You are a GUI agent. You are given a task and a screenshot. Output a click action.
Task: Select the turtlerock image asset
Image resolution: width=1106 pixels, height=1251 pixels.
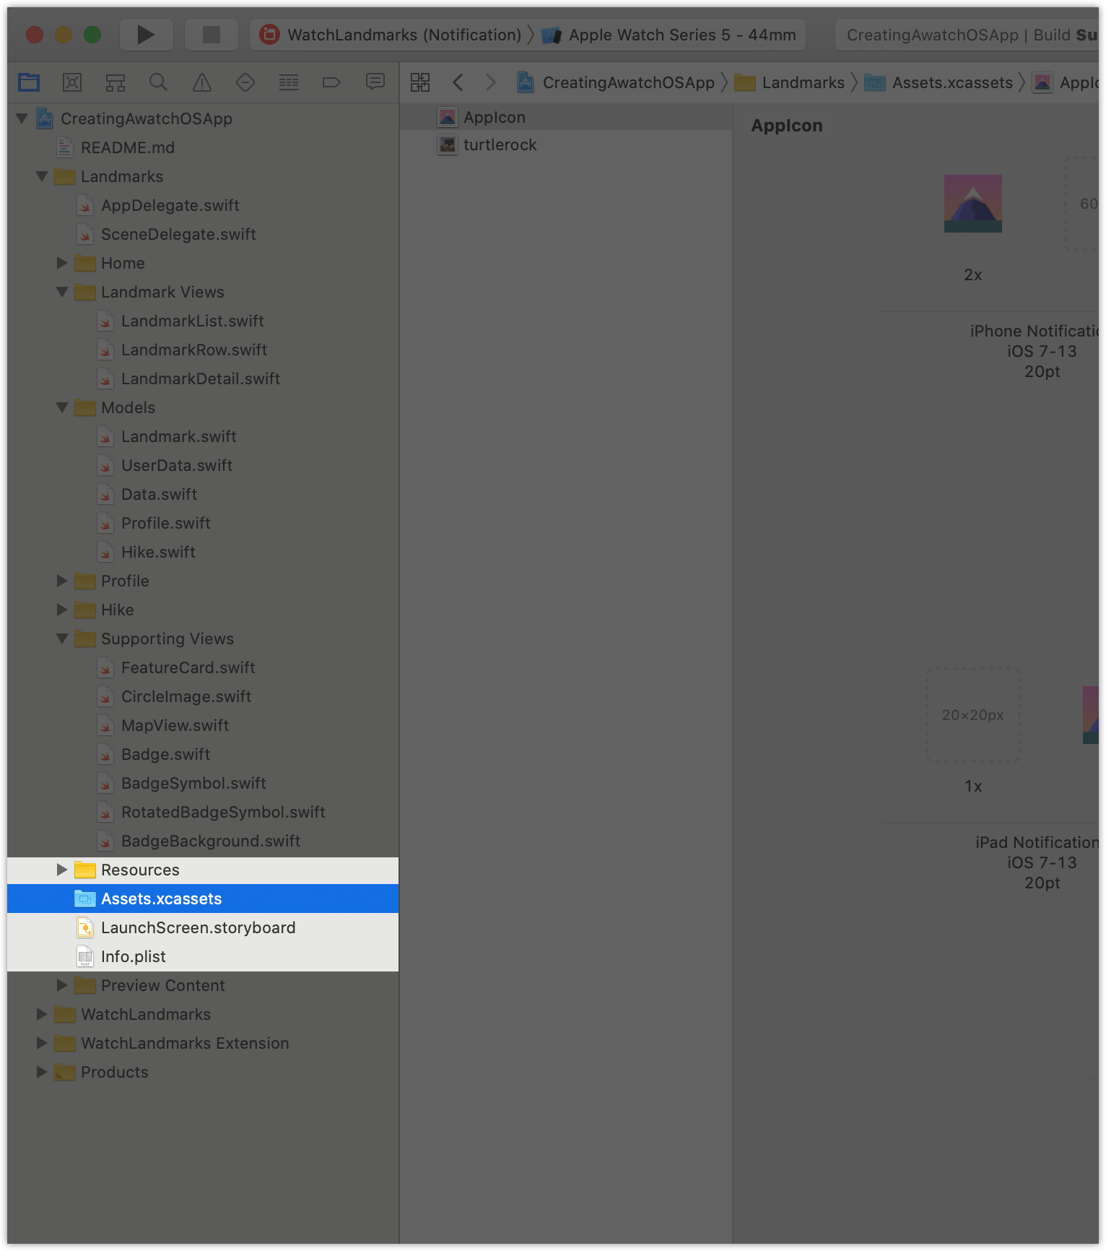[x=566, y=144]
